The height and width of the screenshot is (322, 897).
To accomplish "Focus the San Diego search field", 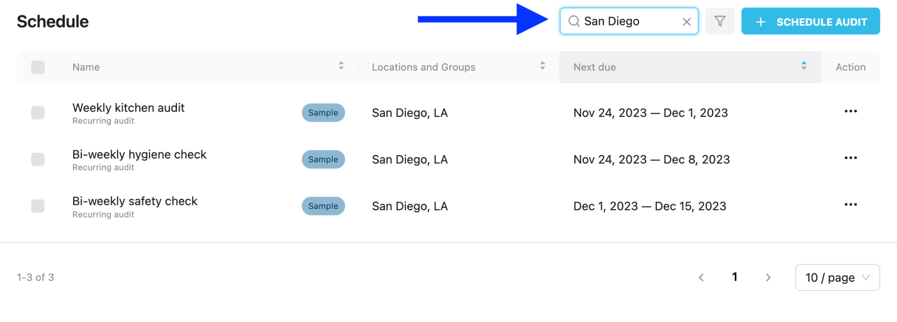I will [631, 21].
